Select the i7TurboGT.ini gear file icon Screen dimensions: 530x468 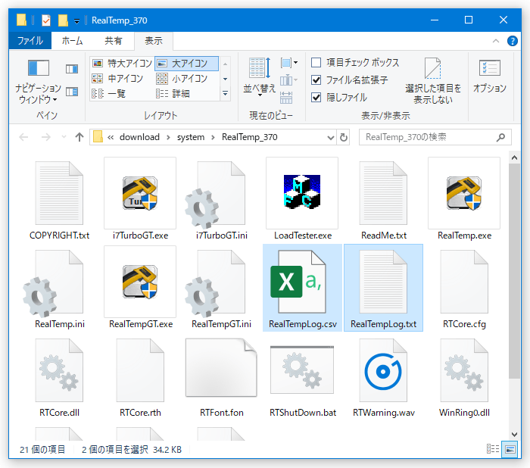(217, 195)
